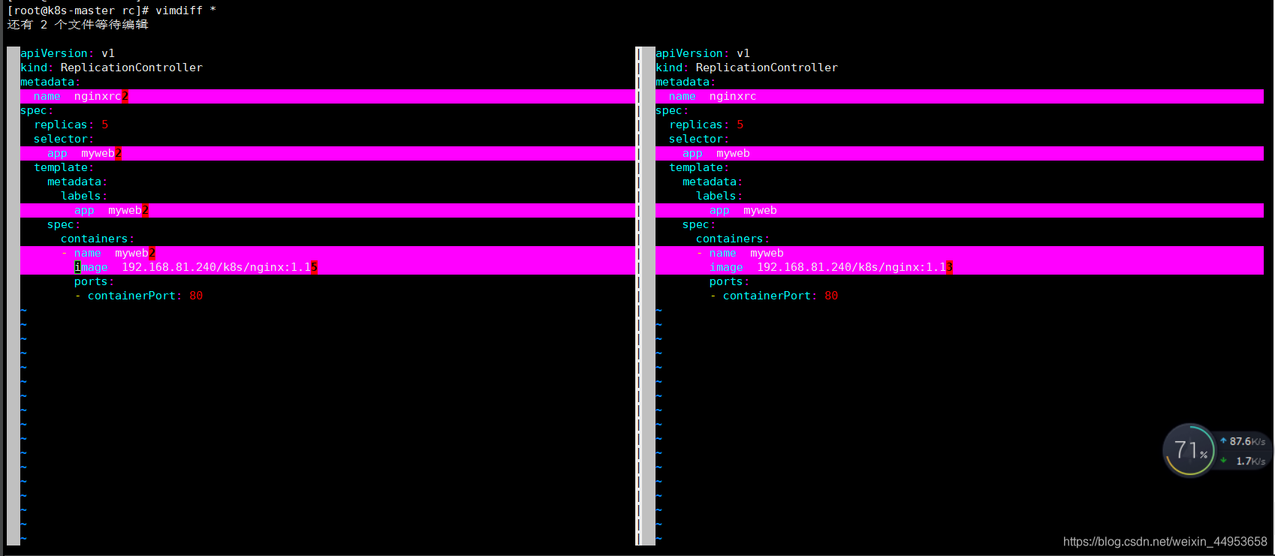Click 'labels:' line in right pane
The height and width of the screenshot is (556, 1275).
719,196
